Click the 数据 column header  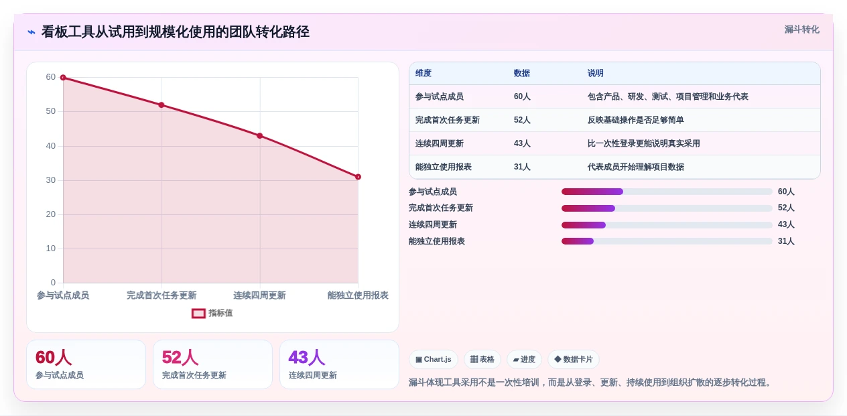(x=522, y=74)
